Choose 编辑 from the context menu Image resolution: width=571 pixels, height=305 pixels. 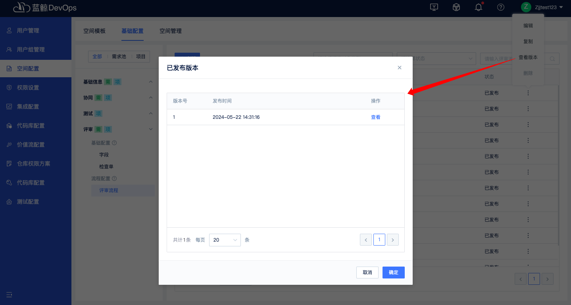coord(528,26)
